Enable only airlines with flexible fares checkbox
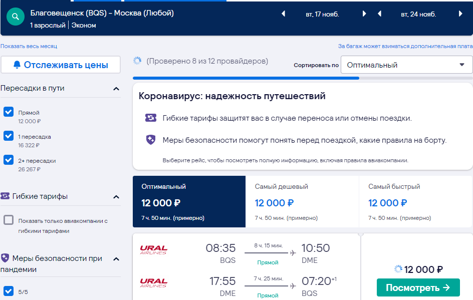The width and height of the screenshot is (473, 300). coord(9,220)
